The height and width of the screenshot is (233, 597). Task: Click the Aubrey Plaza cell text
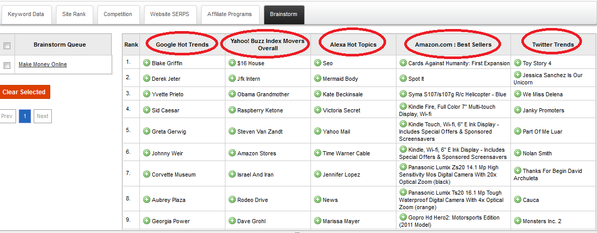tap(169, 200)
